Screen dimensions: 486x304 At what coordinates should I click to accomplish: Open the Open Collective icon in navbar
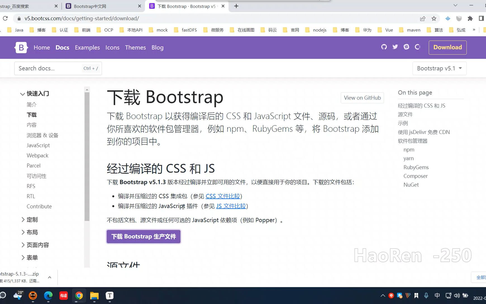point(418,47)
